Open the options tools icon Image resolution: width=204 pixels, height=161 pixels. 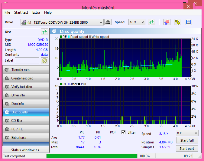(x=178, y=22)
